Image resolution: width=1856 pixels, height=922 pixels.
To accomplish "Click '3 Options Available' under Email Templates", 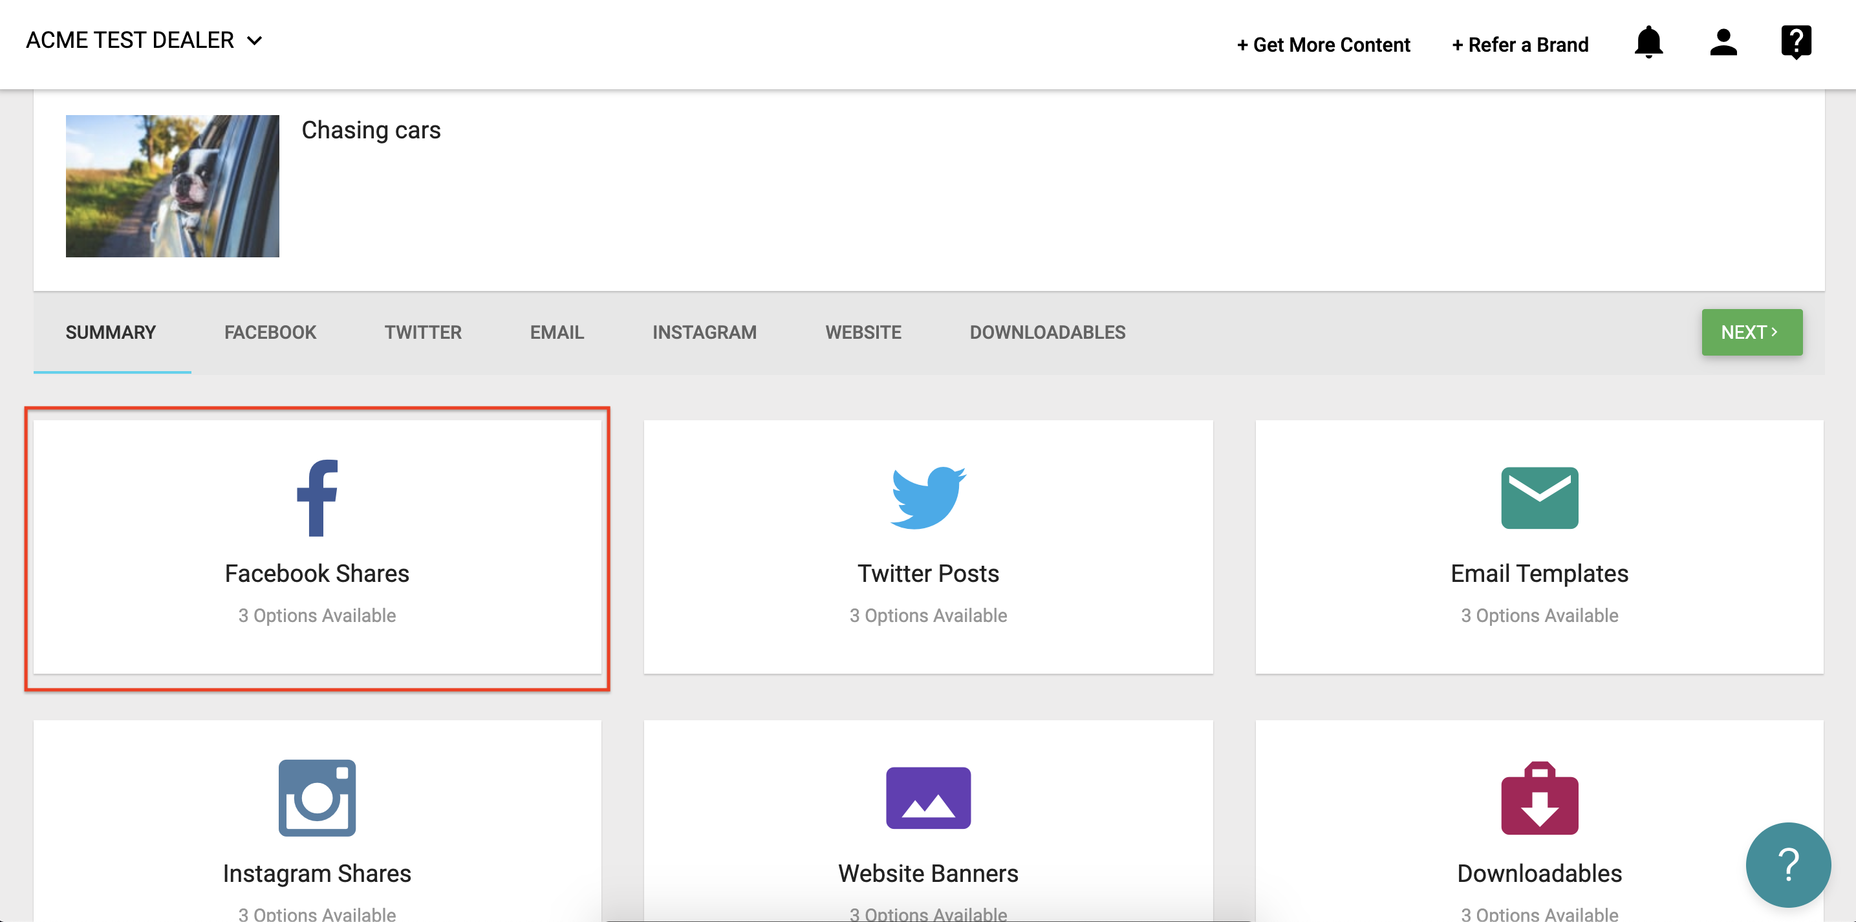I will pos(1539,616).
